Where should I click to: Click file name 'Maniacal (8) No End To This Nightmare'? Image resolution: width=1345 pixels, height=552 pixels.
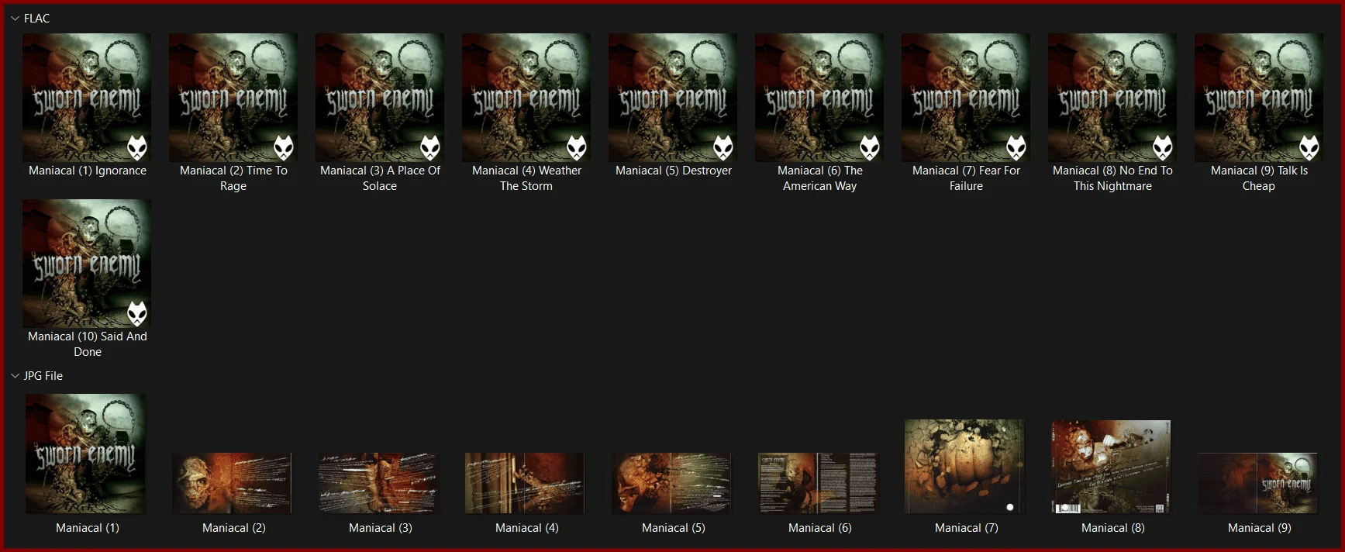coord(1112,178)
